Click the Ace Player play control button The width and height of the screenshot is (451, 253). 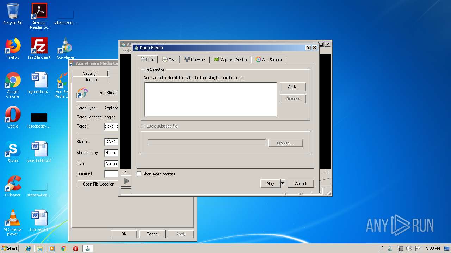(x=126, y=181)
